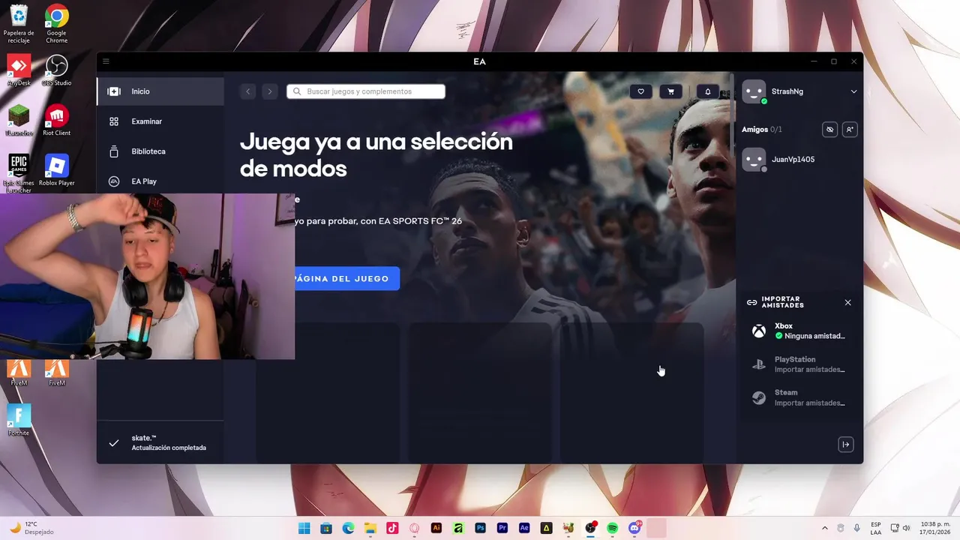Open the wishlist heart icon

(x=640, y=91)
